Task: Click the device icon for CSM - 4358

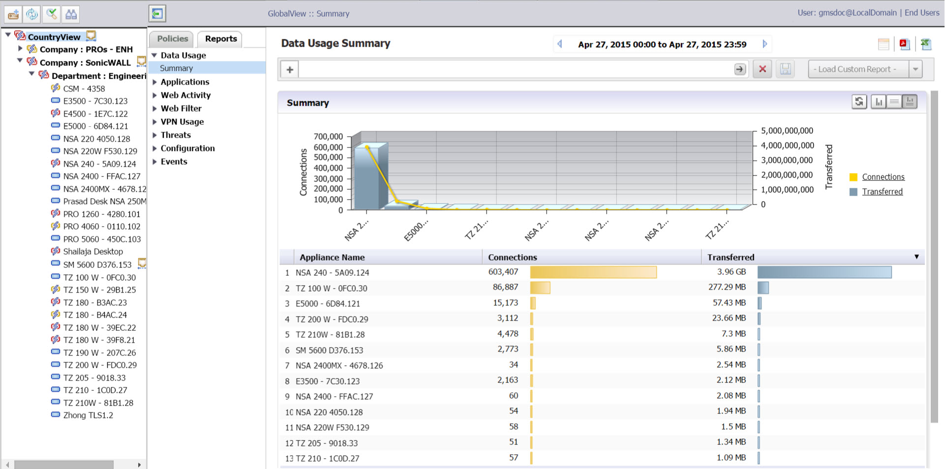Action: (x=56, y=88)
